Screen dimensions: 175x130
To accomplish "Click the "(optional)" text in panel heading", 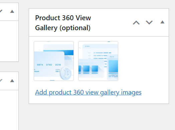I will point(75,28).
